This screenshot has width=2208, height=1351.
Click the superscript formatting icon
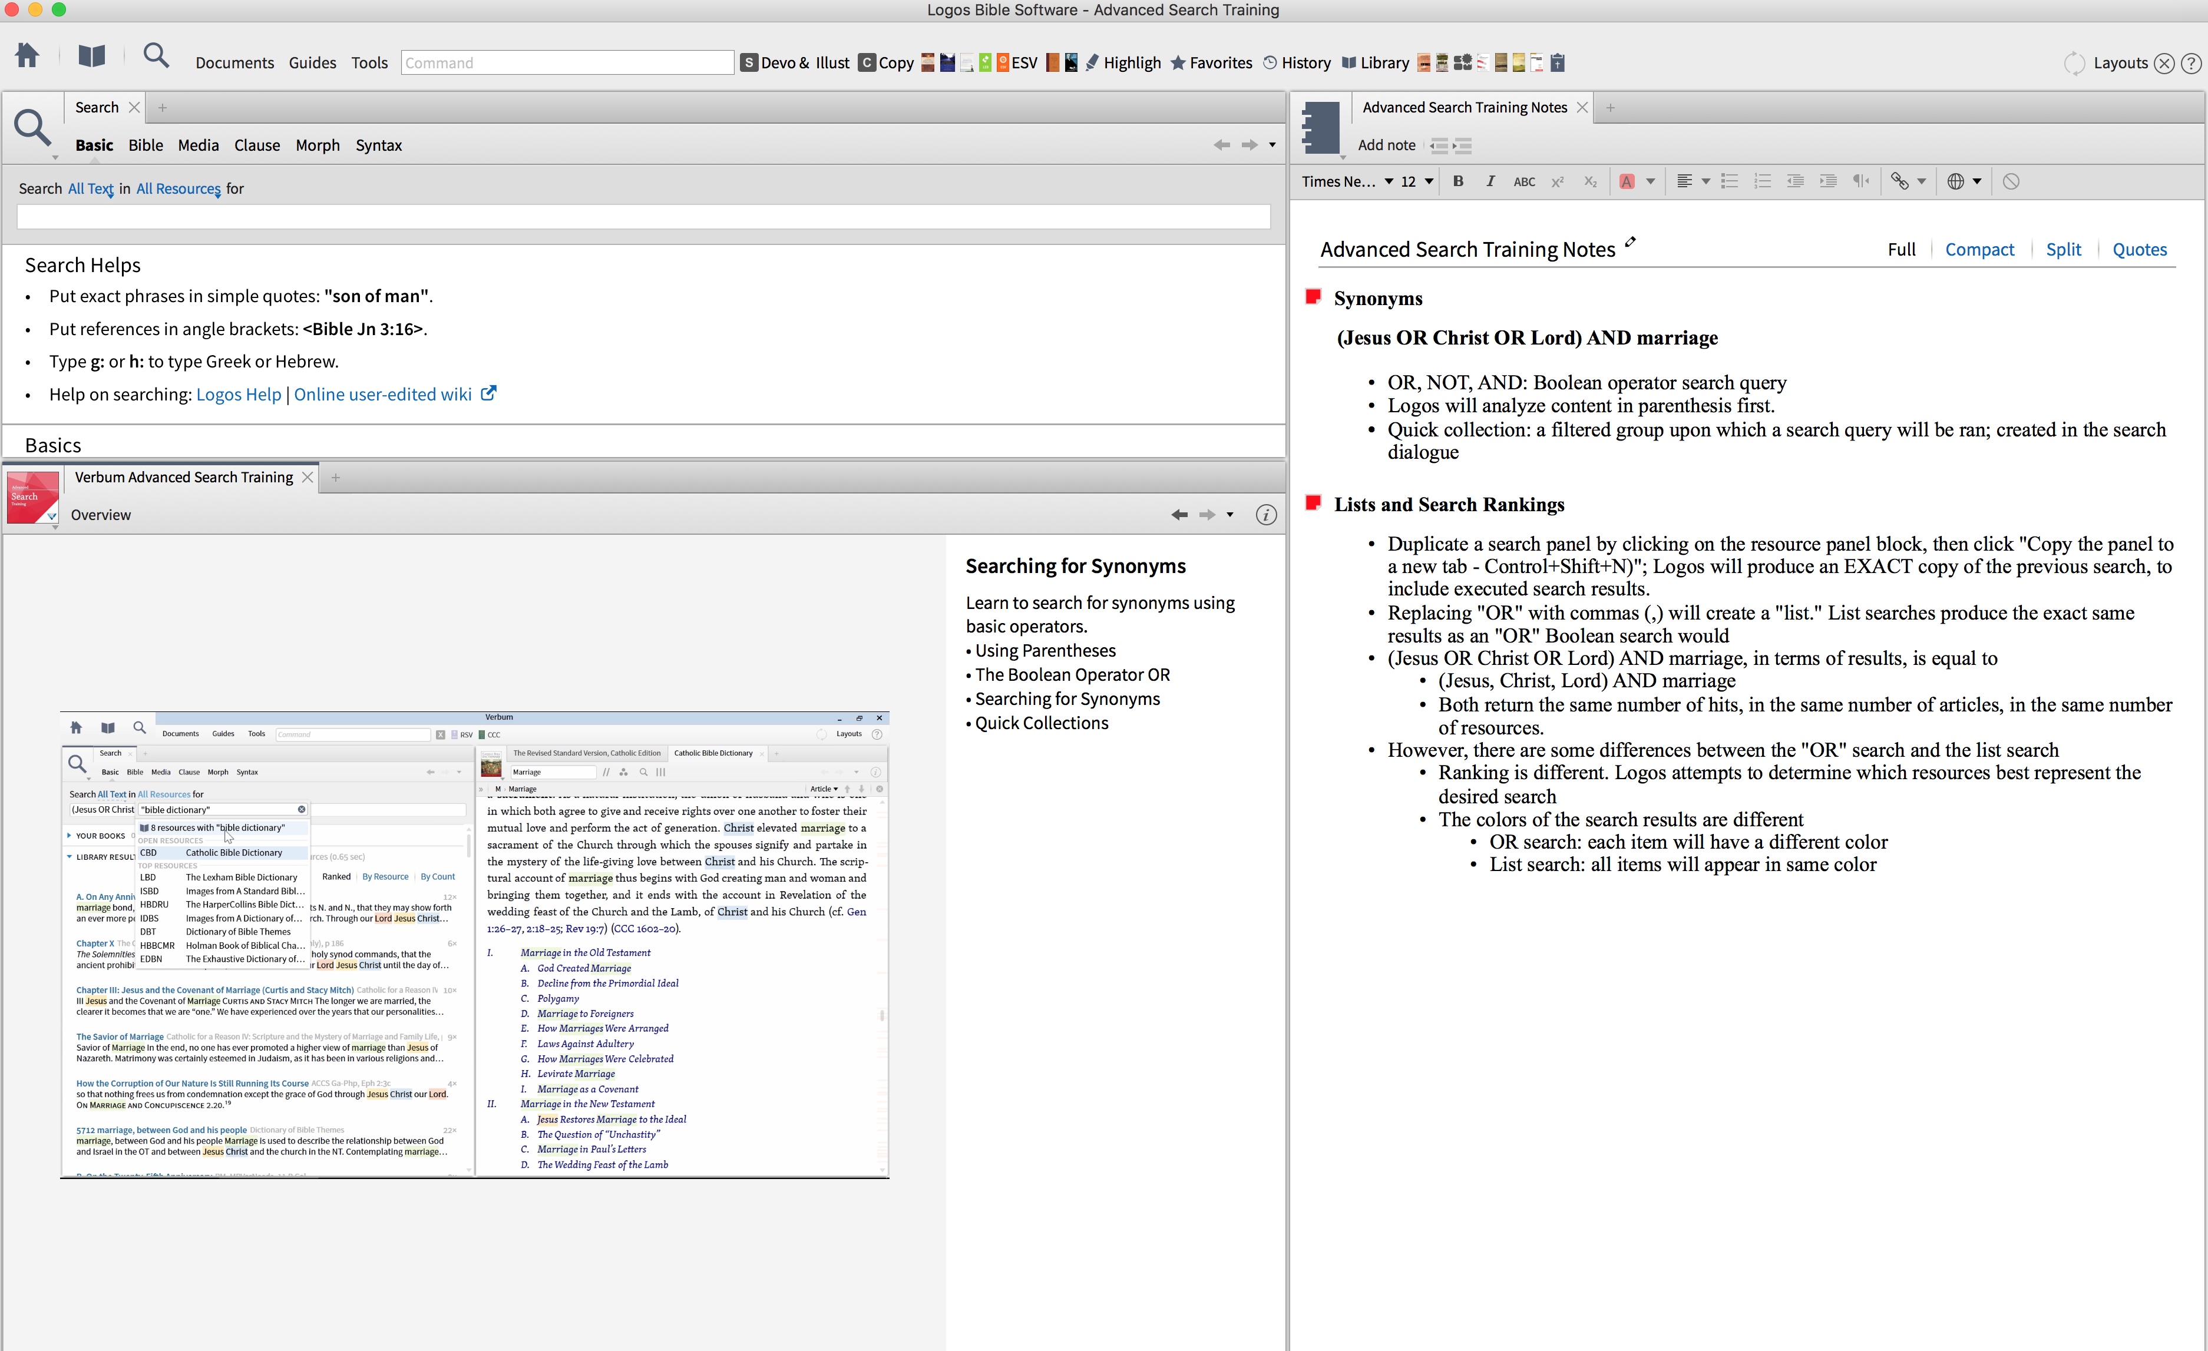click(1558, 182)
